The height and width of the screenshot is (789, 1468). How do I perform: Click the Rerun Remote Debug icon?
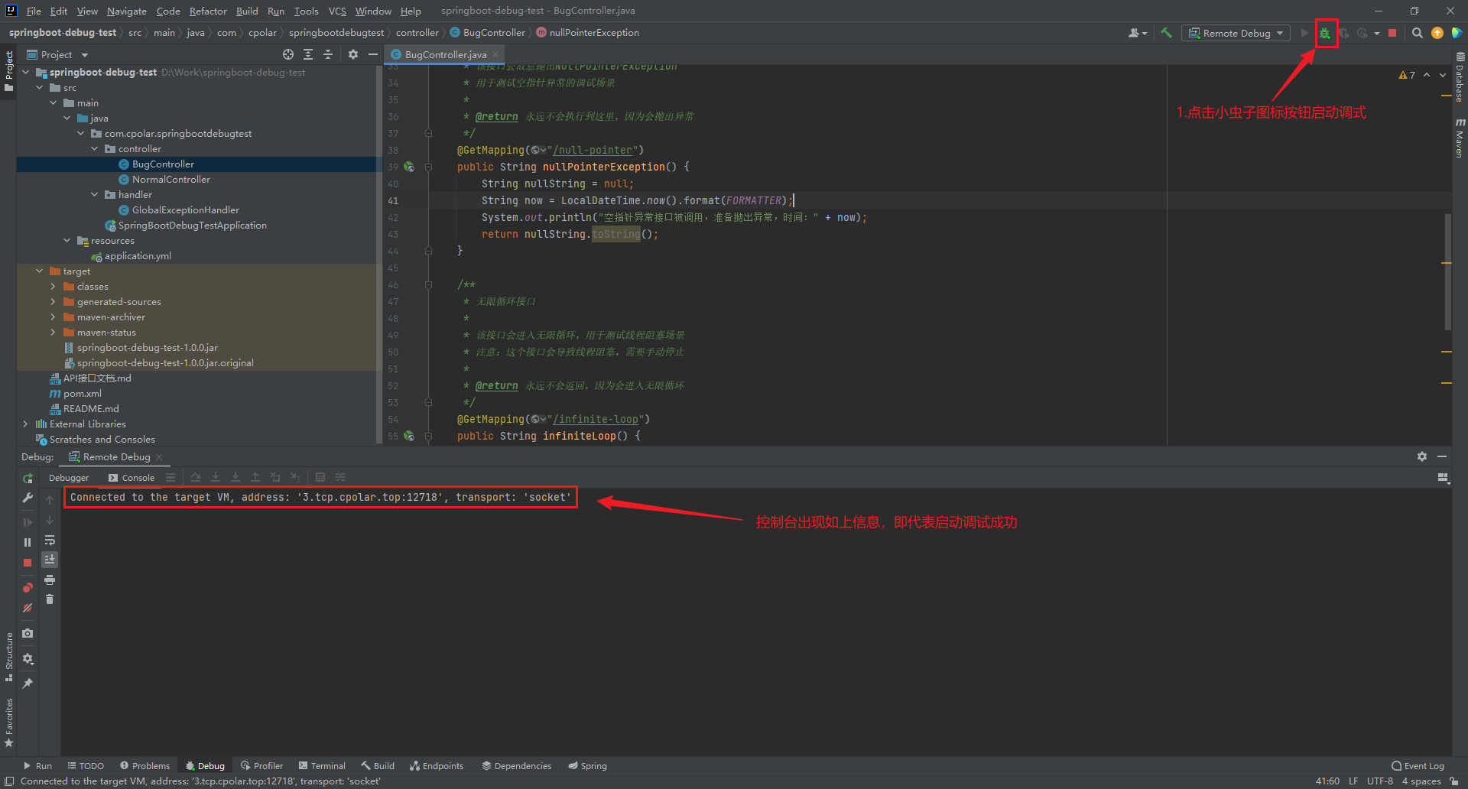tap(28, 478)
